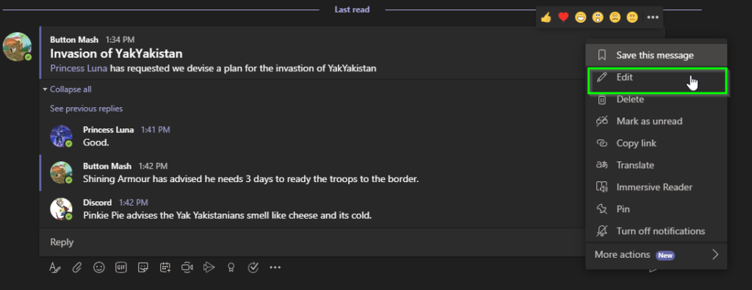Image resolution: width=752 pixels, height=290 pixels.
Task: React with the thumbs up emoji
Action: (546, 18)
